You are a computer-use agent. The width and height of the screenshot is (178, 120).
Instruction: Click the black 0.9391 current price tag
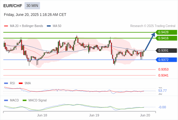[x=166, y=50]
